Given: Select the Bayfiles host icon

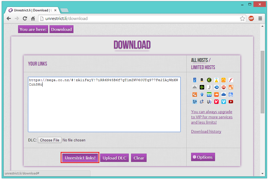Looking at the screenshot, I should (x=202, y=80).
